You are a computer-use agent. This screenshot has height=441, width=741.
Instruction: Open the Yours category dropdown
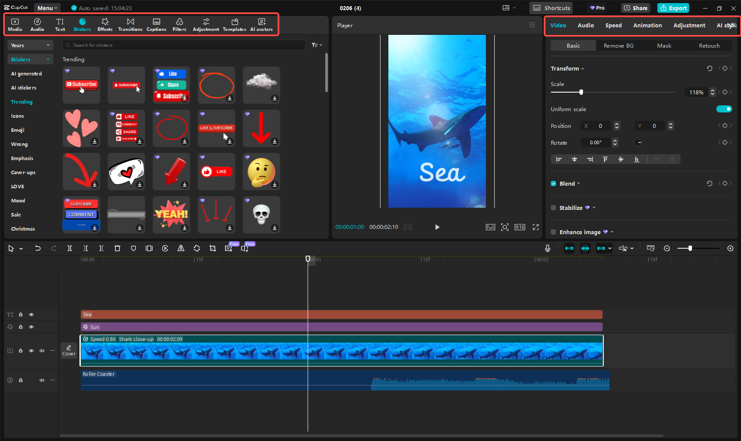[x=30, y=45]
